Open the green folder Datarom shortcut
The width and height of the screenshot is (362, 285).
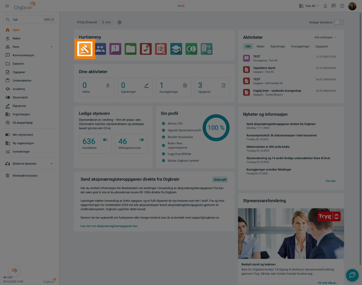pyautogui.click(x=130, y=49)
